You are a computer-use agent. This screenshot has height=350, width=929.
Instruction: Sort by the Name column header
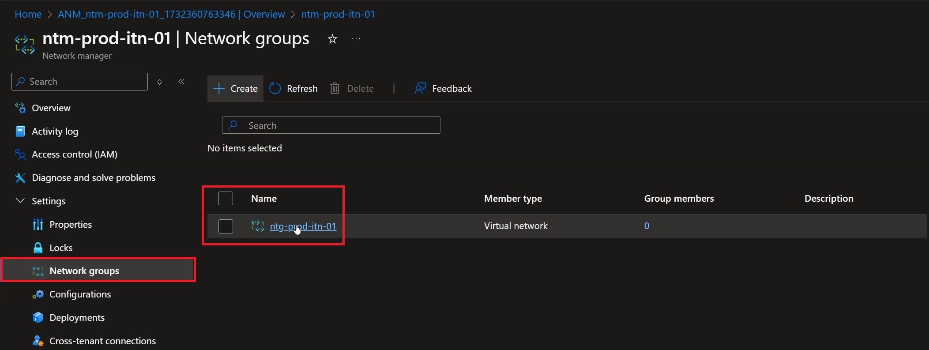pyautogui.click(x=264, y=199)
